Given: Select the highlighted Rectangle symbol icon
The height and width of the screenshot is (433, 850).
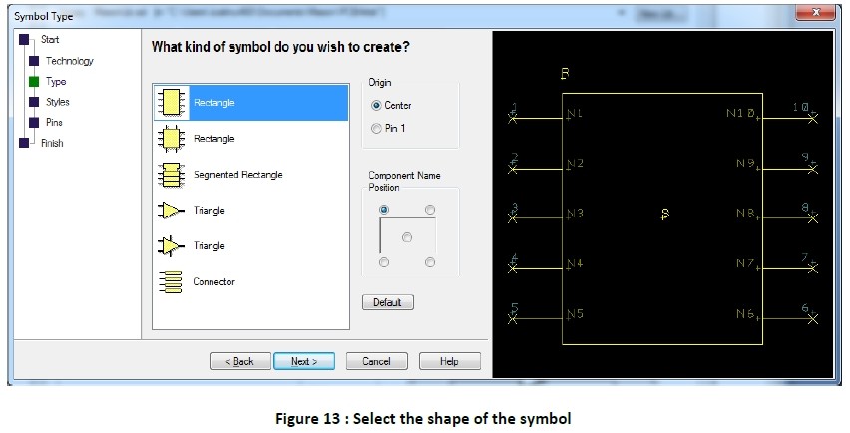Looking at the screenshot, I should (172, 102).
